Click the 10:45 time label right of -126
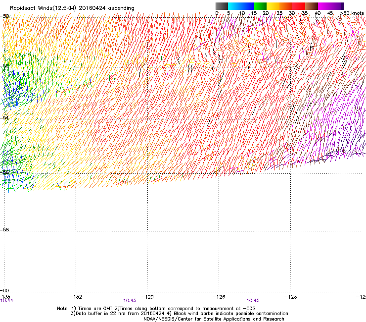 click(253, 301)
